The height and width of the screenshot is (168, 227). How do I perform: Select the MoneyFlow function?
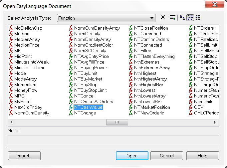tap(26, 90)
